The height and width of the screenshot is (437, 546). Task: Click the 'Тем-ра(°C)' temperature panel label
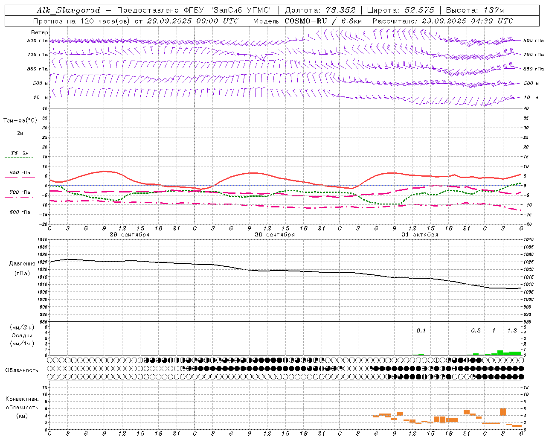[x=20, y=121]
